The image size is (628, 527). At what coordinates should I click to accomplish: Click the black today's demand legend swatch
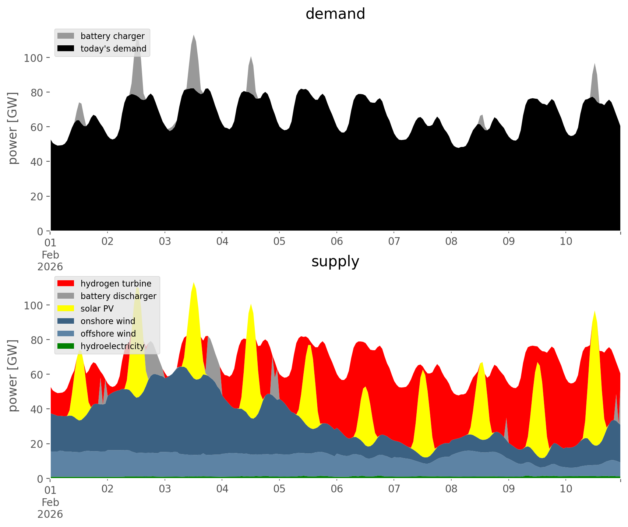point(66,48)
